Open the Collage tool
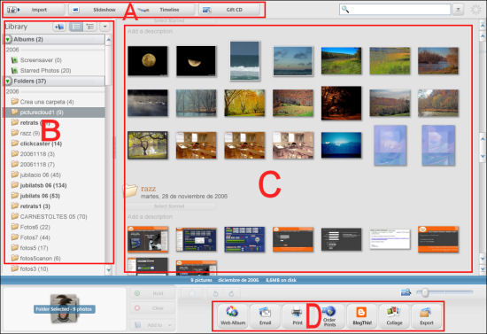 (394, 316)
